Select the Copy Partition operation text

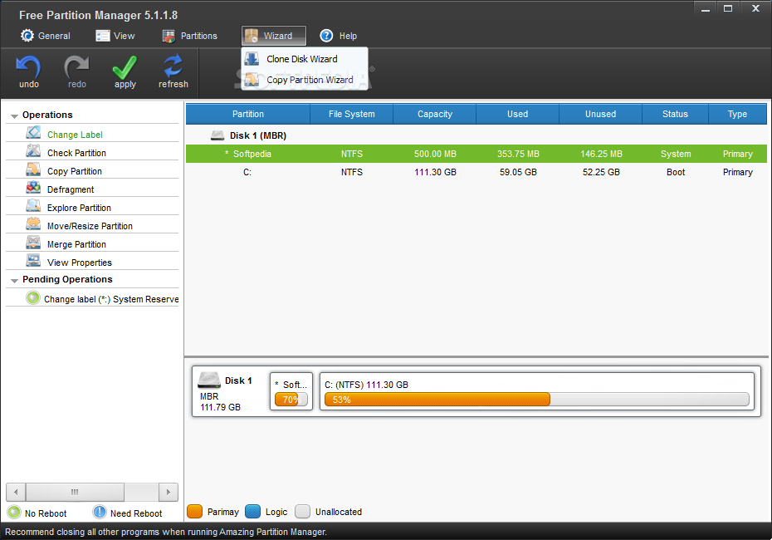pos(75,171)
